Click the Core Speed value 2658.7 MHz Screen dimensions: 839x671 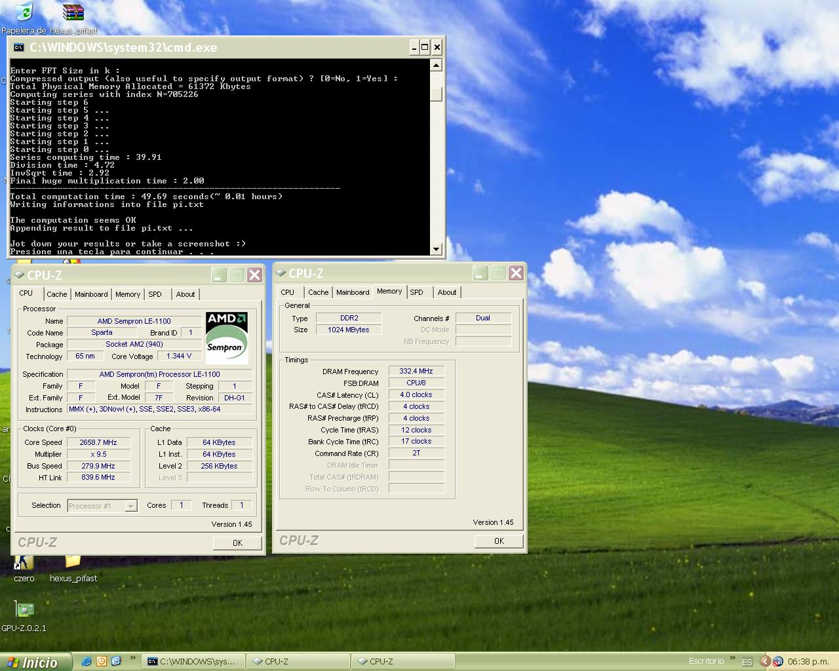tap(98, 442)
